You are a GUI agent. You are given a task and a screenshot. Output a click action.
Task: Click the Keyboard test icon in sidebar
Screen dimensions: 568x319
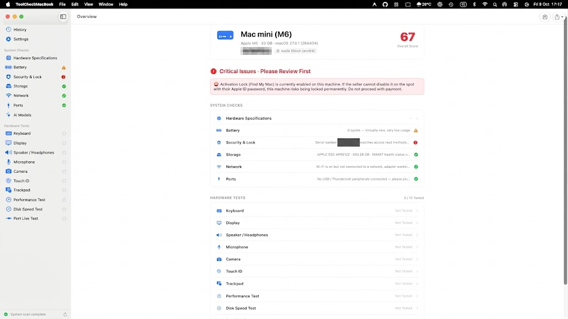[x=8, y=133]
